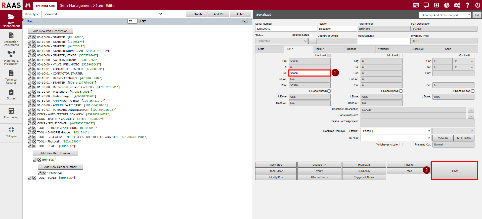Click the power logout icon

click(477, 5)
